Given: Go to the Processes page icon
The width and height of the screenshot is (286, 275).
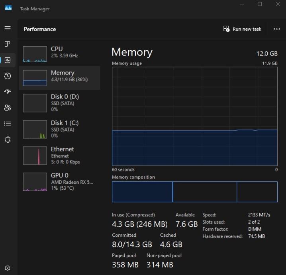Looking at the screenshot, I should point(7,44).
